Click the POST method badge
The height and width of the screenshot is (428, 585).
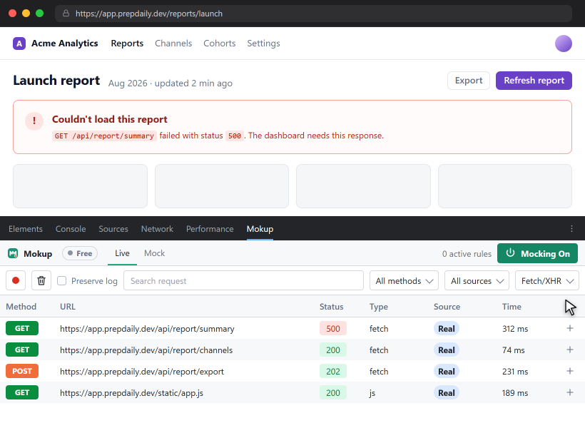tap(22, 371)
